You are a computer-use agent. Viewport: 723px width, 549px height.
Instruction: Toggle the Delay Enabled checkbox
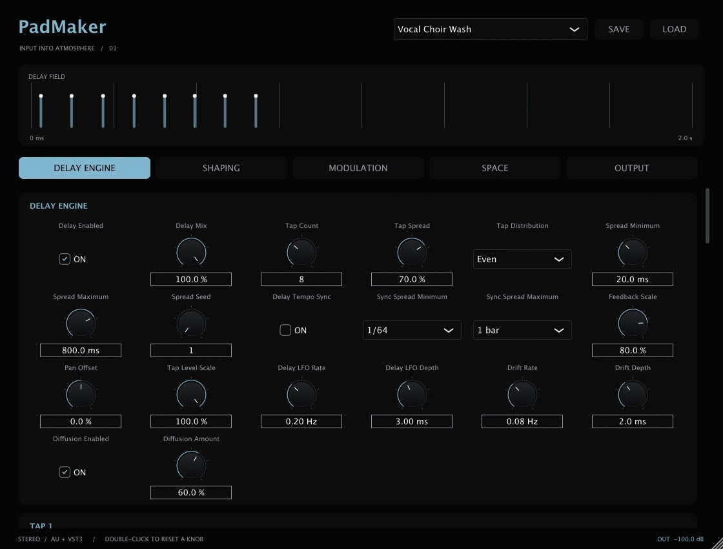click(65, 259)
